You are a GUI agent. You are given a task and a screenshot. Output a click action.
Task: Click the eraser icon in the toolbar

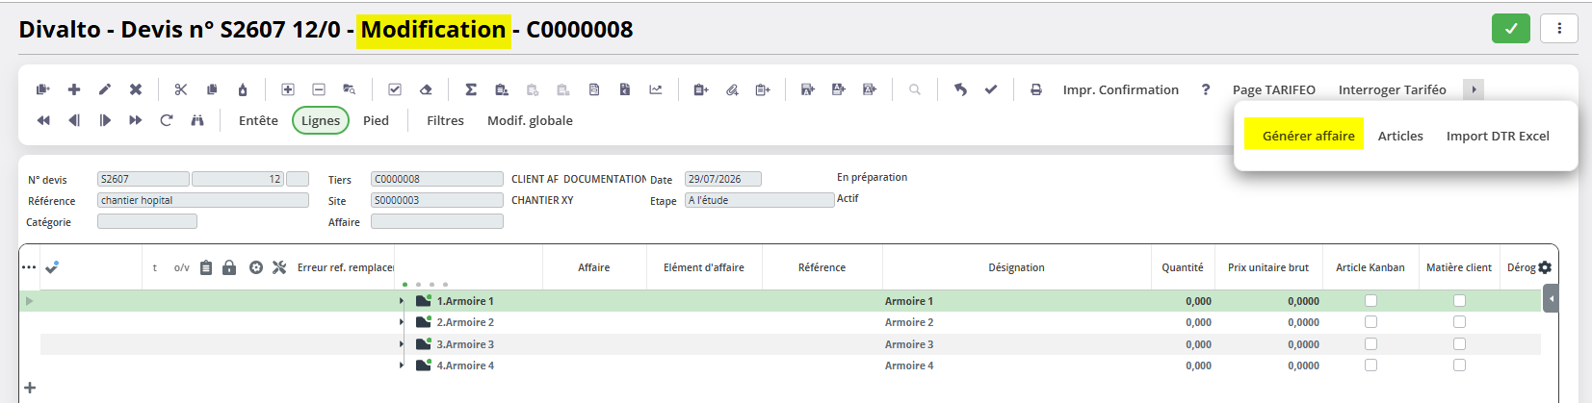426,89
